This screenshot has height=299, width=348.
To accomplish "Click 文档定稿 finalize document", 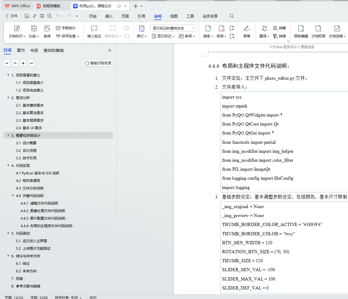I will pos(337,32).
